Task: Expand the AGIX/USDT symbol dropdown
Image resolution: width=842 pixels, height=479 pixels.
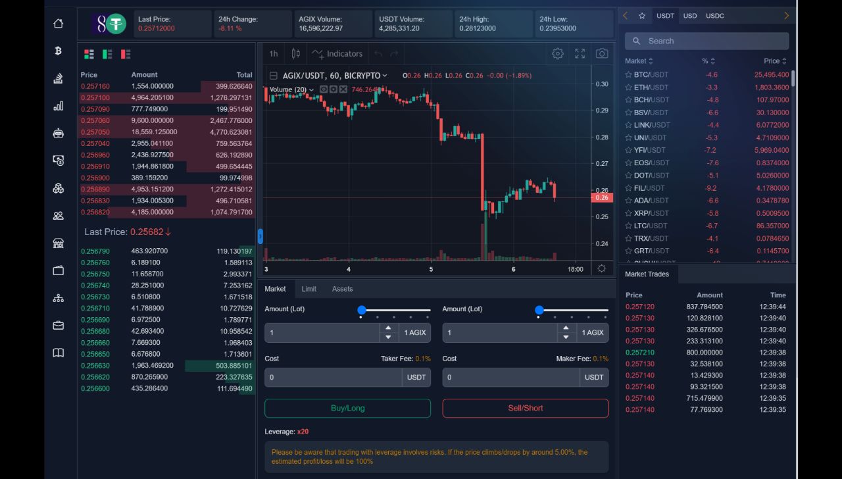Action: [385, 75]
